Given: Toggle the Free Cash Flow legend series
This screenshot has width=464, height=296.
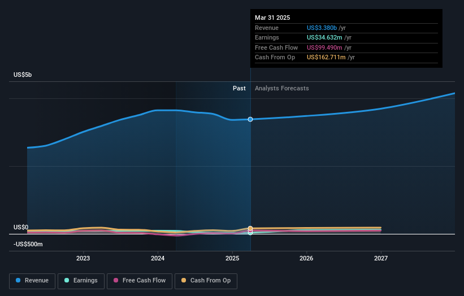Looking at the screenshot, I should coord(140,281).
